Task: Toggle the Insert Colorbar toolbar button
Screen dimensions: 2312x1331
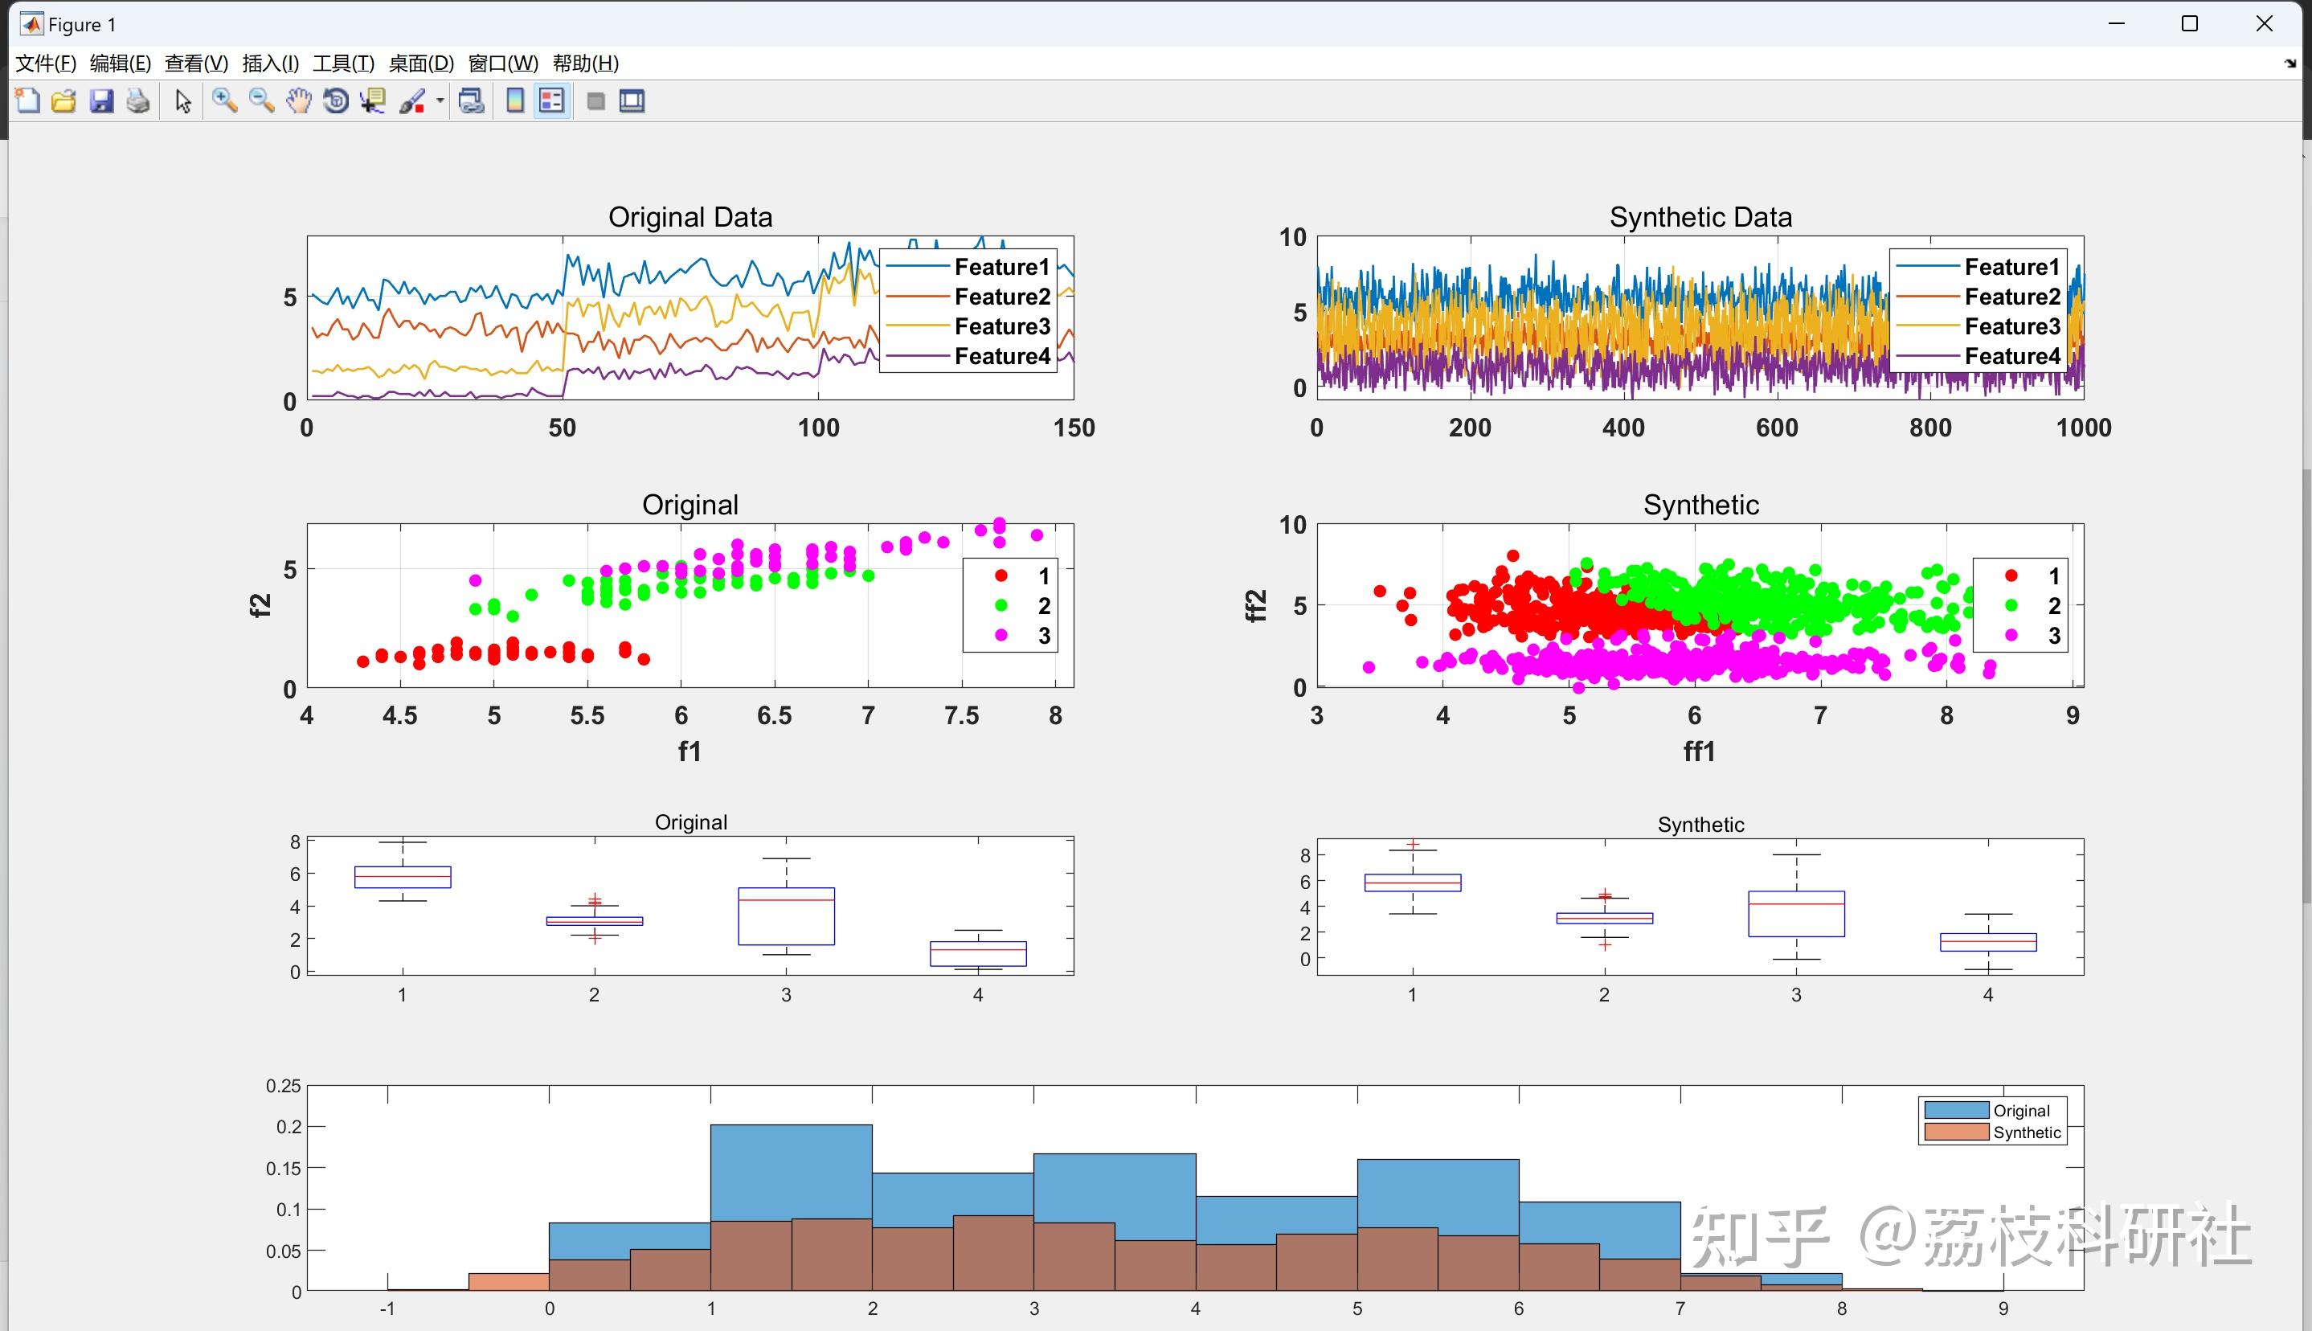Action: [515, 100]
